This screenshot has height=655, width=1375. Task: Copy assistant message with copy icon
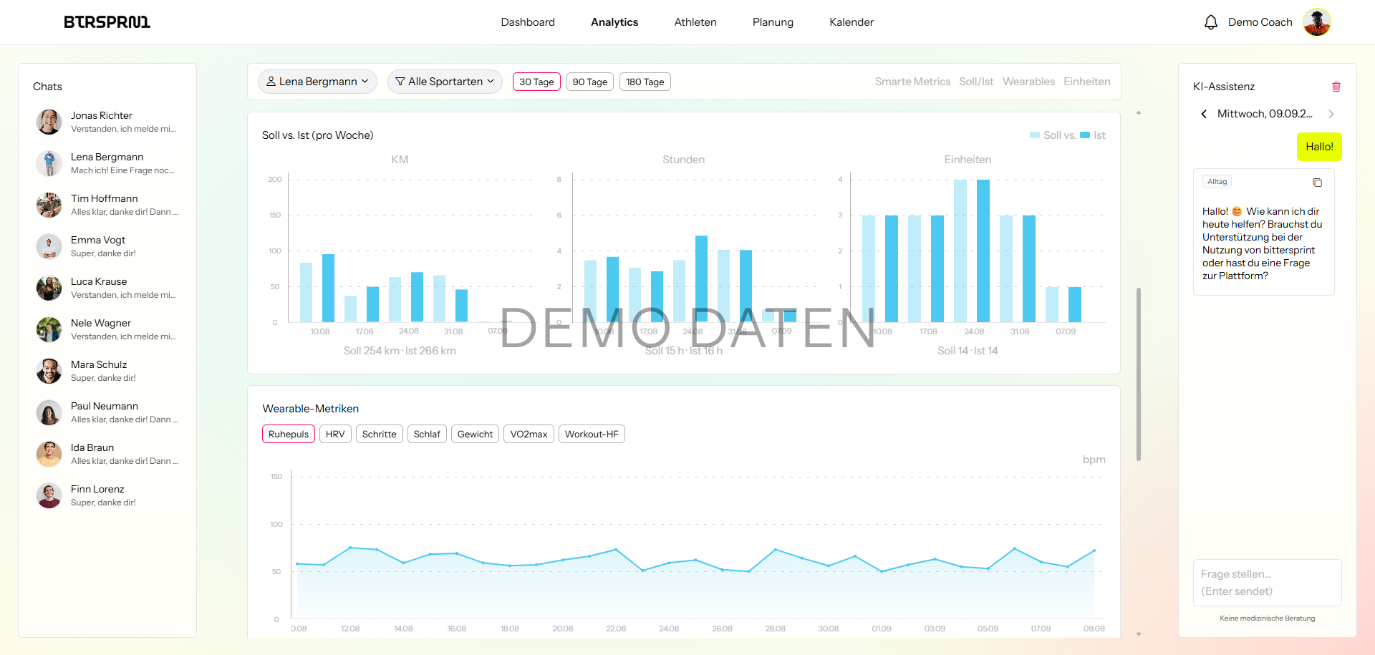pyautogui.click(x=1317, y=183)
